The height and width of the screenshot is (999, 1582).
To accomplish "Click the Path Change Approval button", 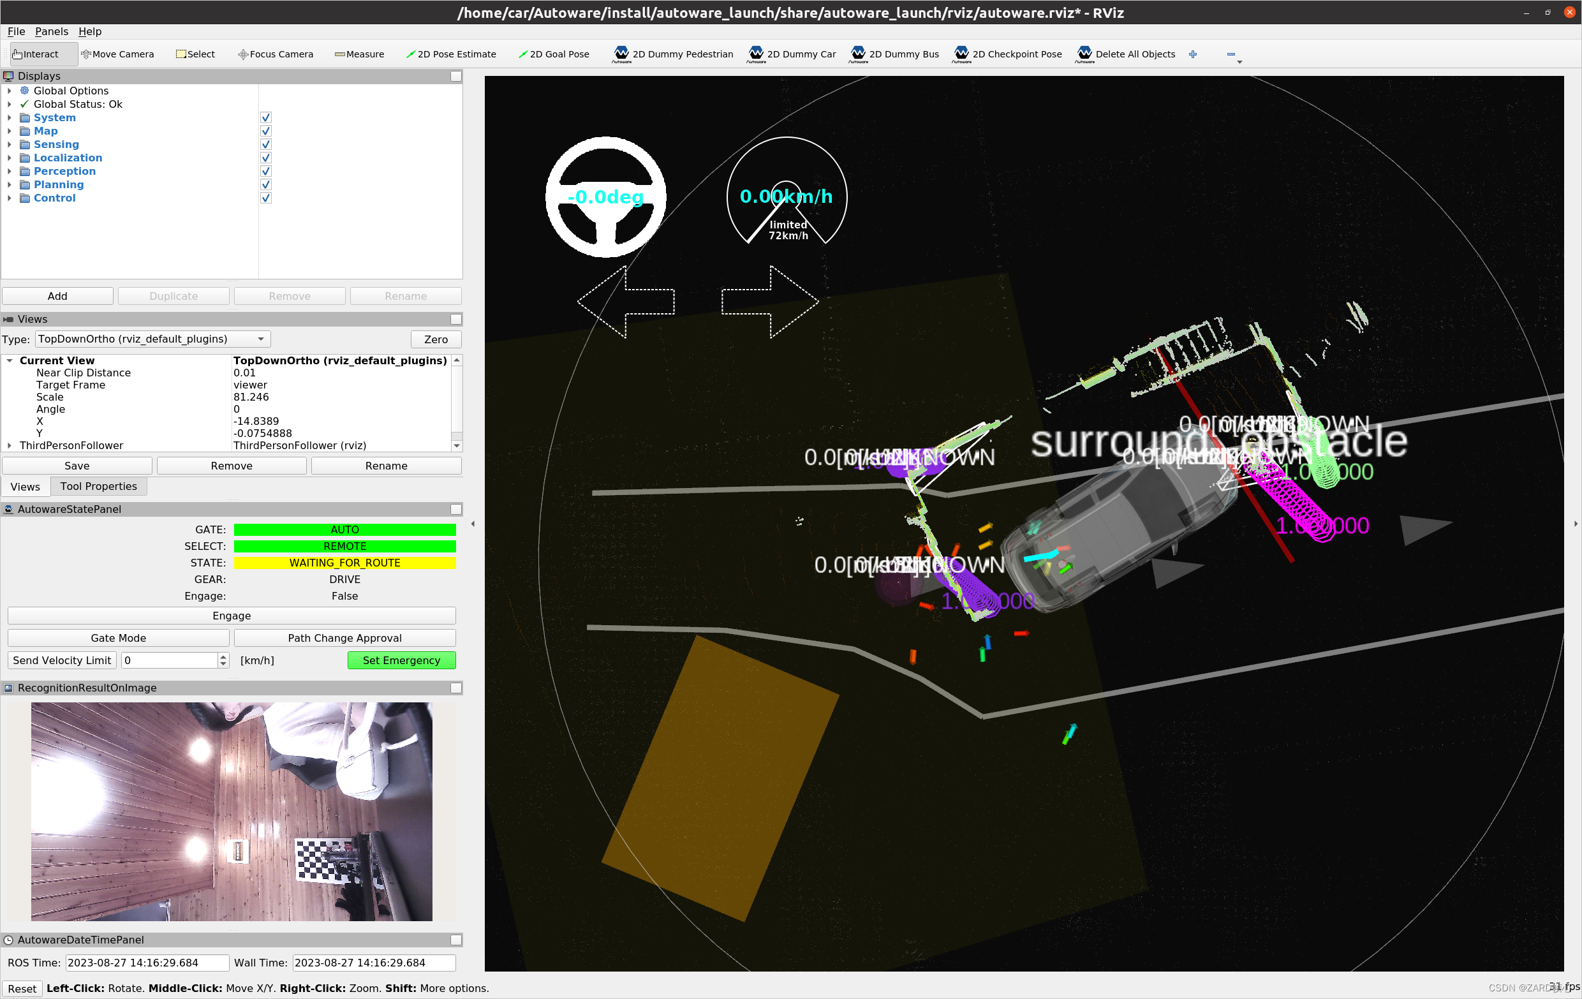I will coord(344,638).
